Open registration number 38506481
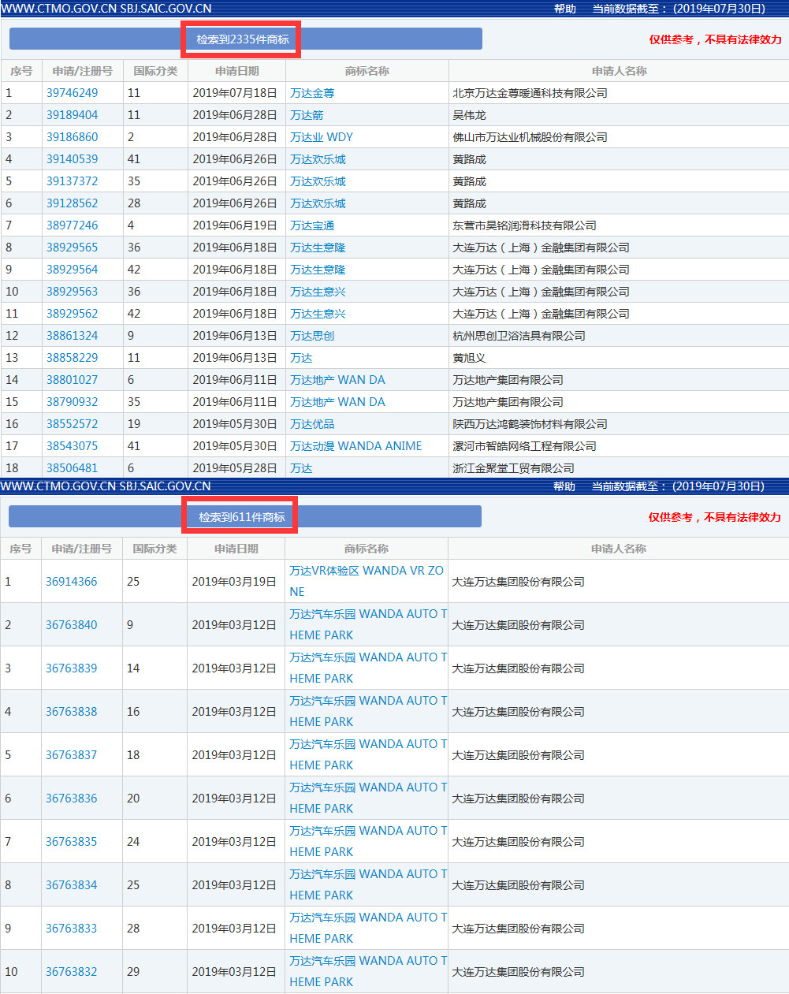 (72, 468)
